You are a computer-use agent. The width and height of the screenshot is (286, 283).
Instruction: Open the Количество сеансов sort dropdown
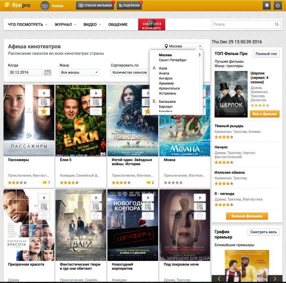pos(130,73)
